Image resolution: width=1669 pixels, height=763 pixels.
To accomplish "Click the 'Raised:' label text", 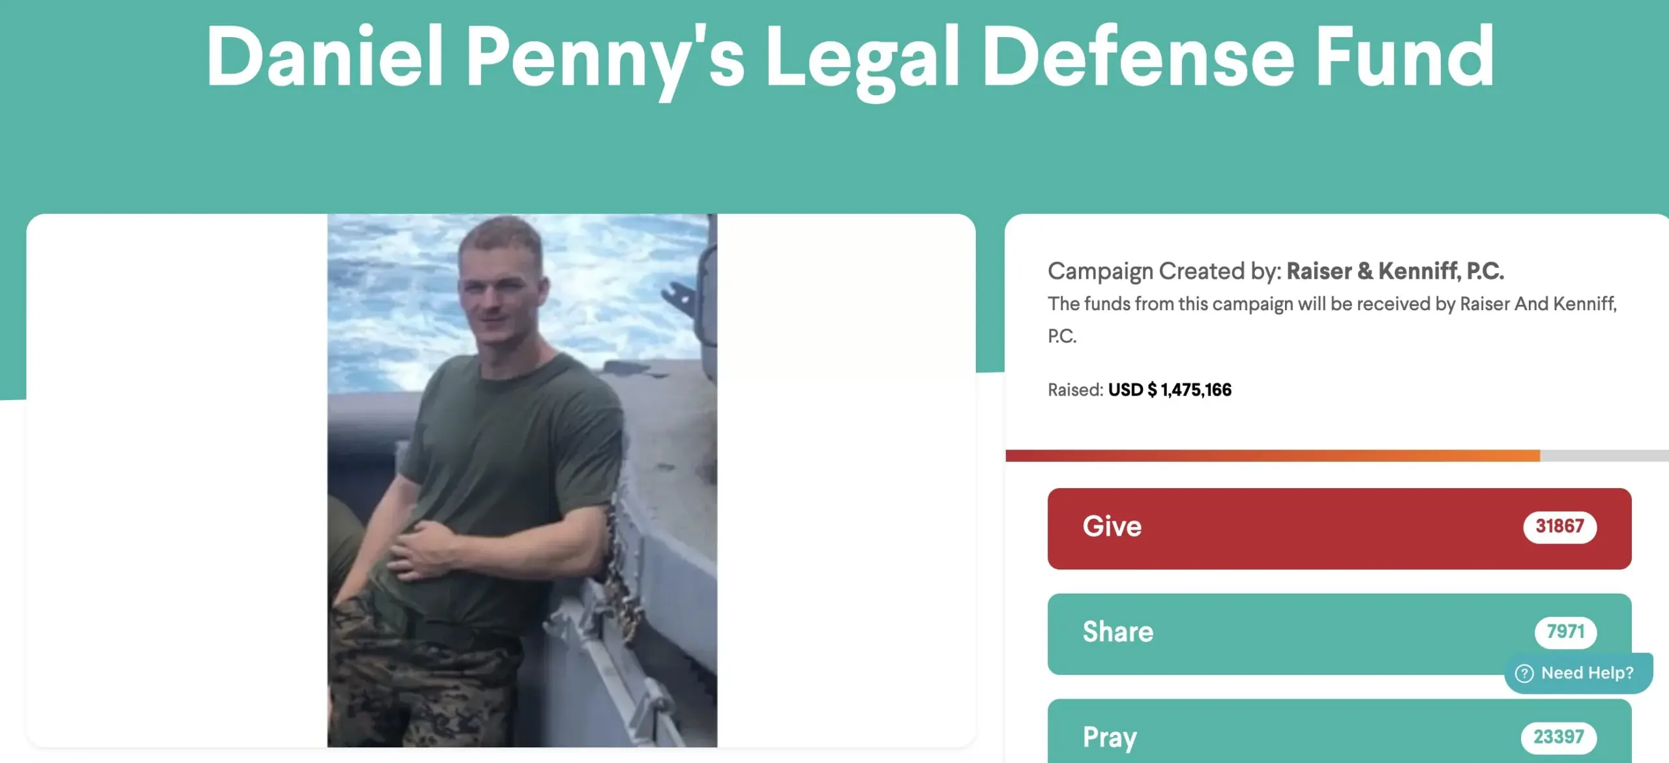I will (x=1076, y=390).
